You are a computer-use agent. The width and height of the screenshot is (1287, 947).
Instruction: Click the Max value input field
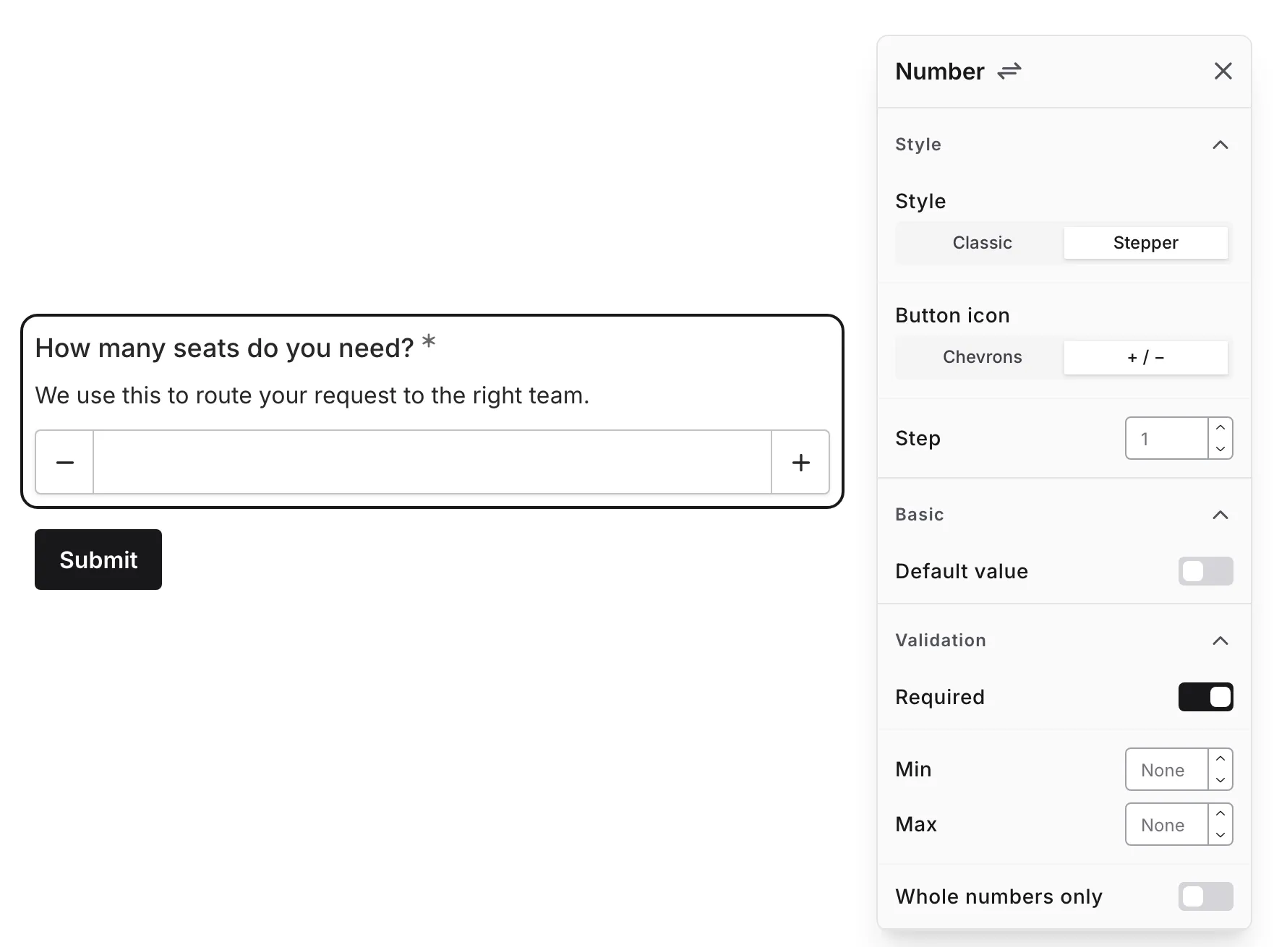[x=1166, y=824]
